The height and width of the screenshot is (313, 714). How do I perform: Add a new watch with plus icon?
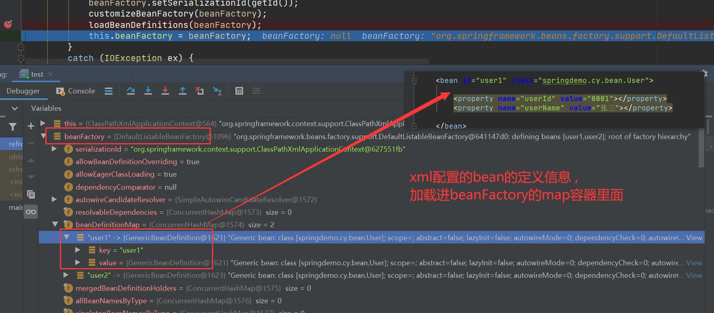point(31,126)
